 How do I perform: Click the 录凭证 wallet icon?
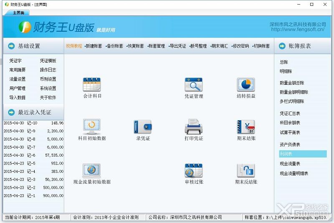click(143, 127)
